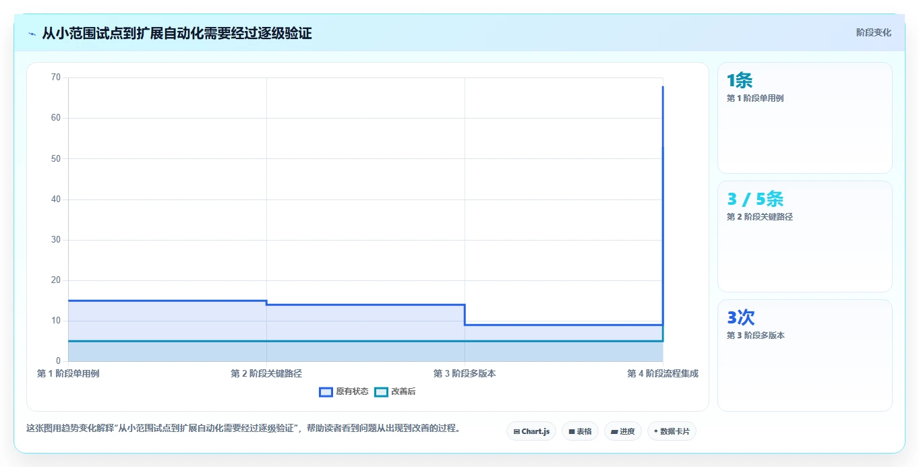The height and width of the screenshot is (467, 919).
Task: Open the 3 / 5条 data card
Action: 805,237
